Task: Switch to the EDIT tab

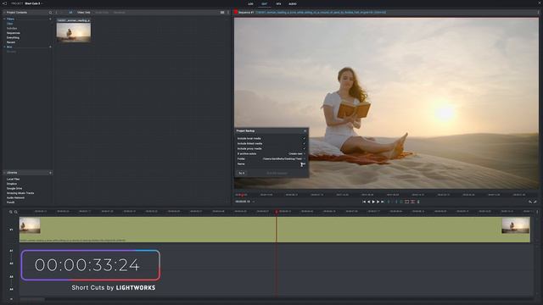Action: click(264, 3)
